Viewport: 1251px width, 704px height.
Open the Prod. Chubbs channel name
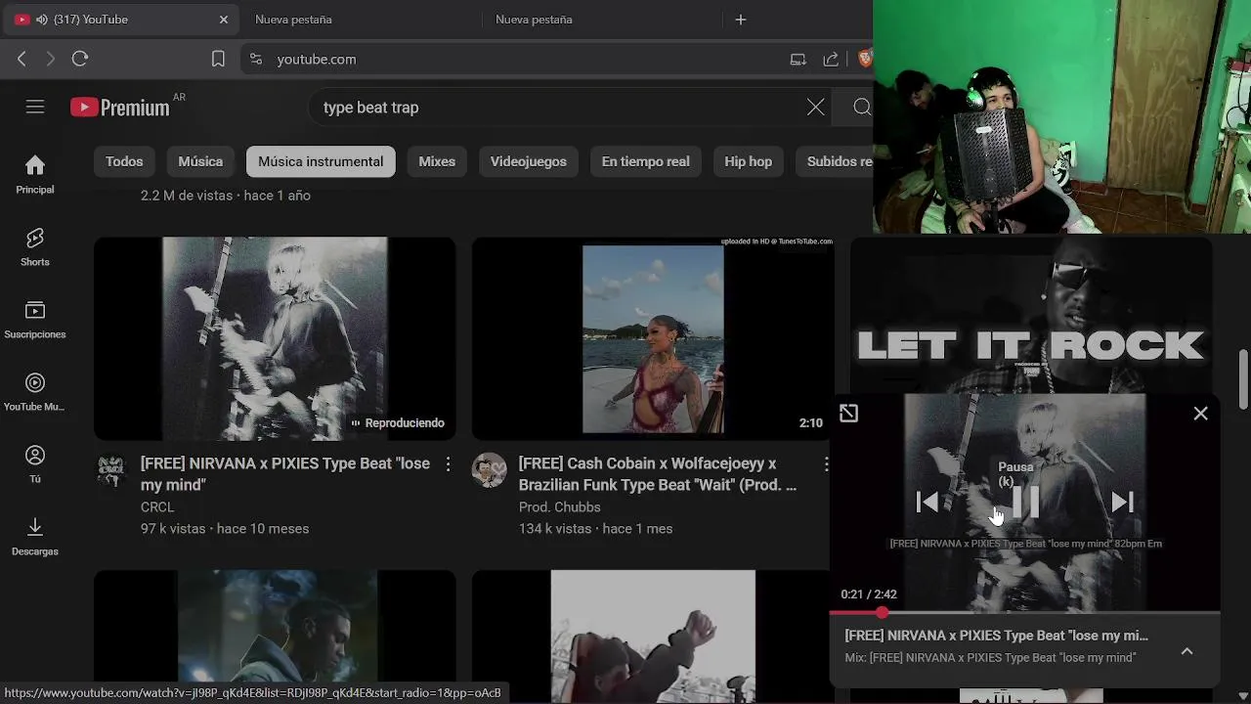point(560,507)
